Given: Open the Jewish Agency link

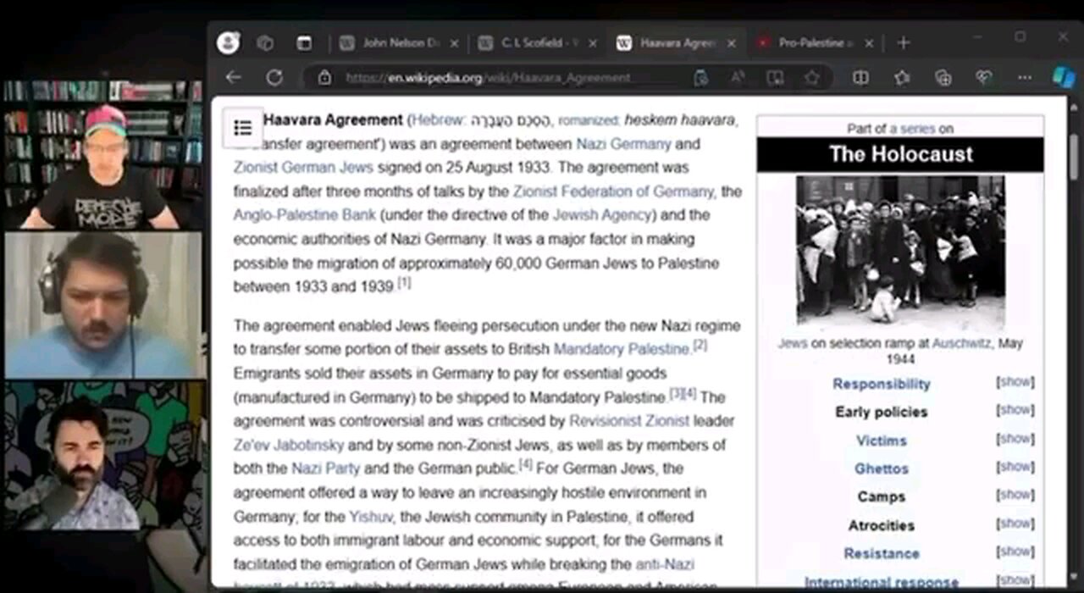Looking at the screenshot, I should click(x=602, y=215).
